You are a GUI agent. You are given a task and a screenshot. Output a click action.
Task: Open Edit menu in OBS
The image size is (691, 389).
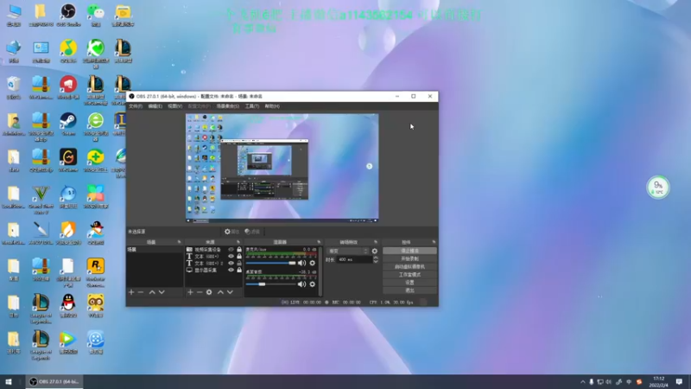pos(155,106)
